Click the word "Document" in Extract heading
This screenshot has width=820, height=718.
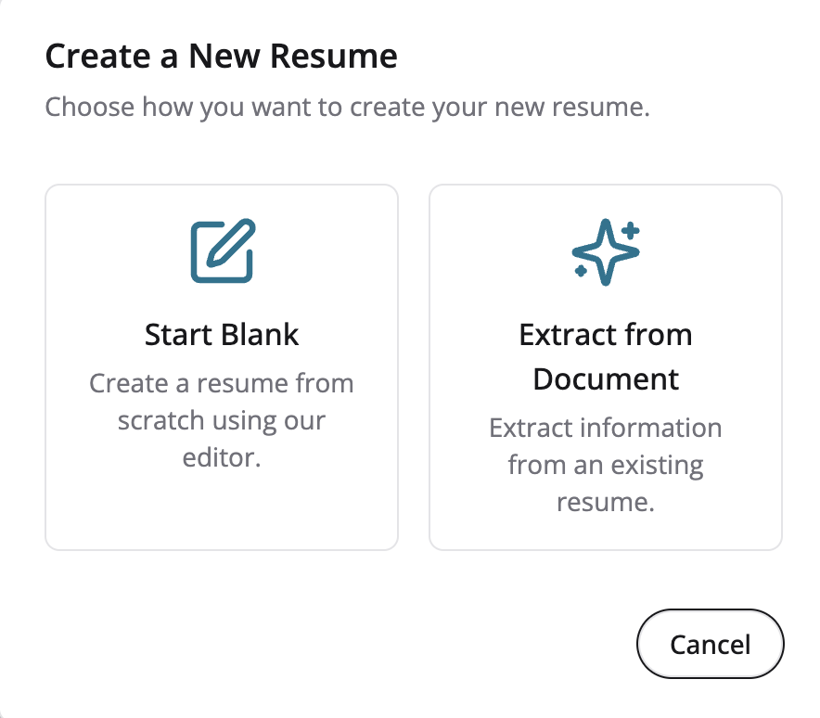[606, 379]
